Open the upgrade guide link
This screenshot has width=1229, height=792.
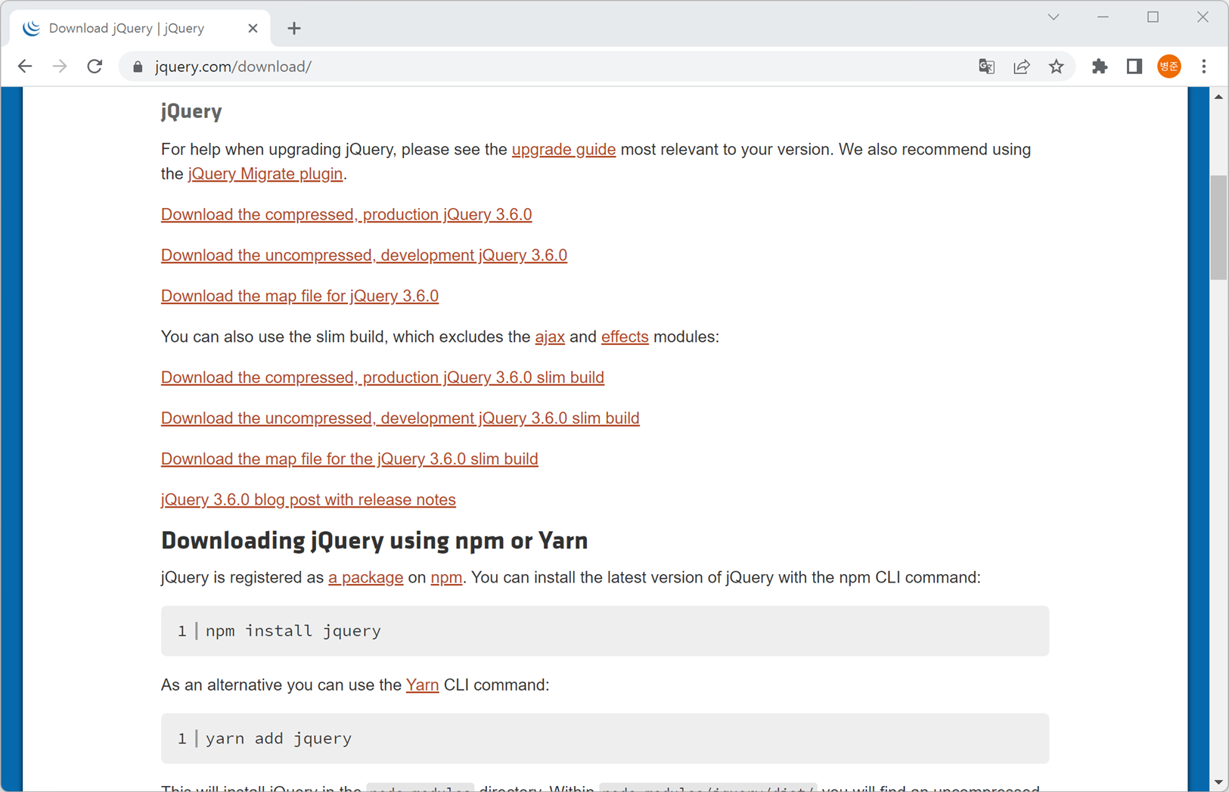(563, 149)
